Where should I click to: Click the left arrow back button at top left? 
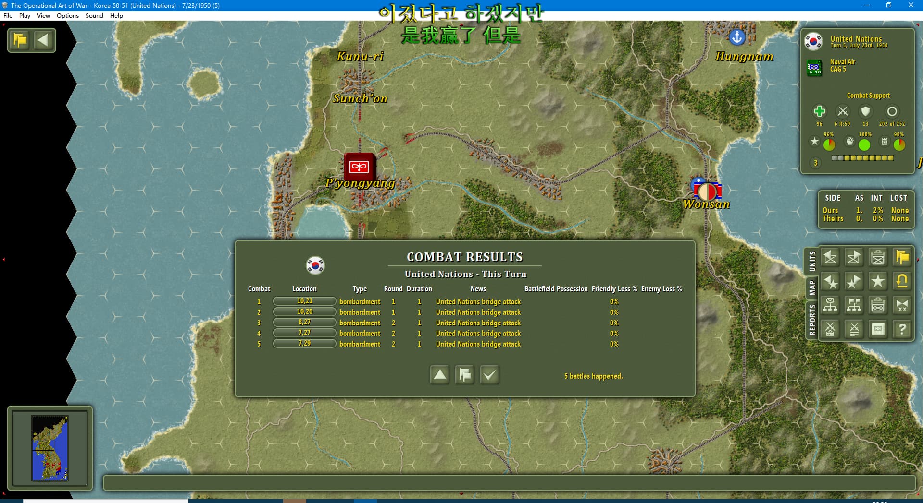(x=43, y=40)
